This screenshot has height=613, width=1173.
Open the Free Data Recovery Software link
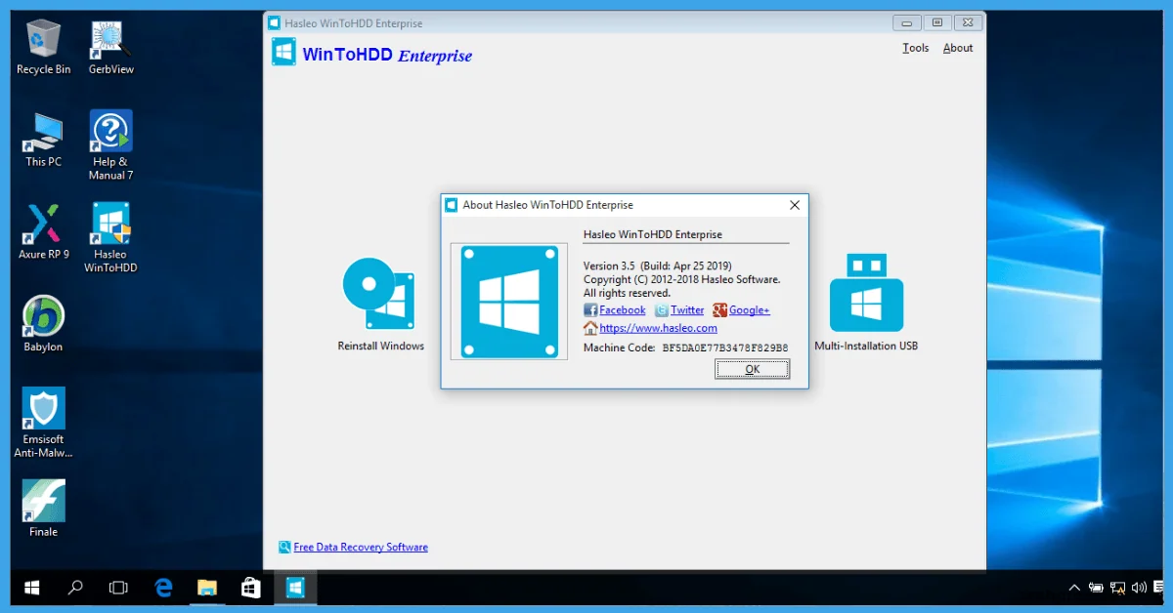click(x=361, y=548)
